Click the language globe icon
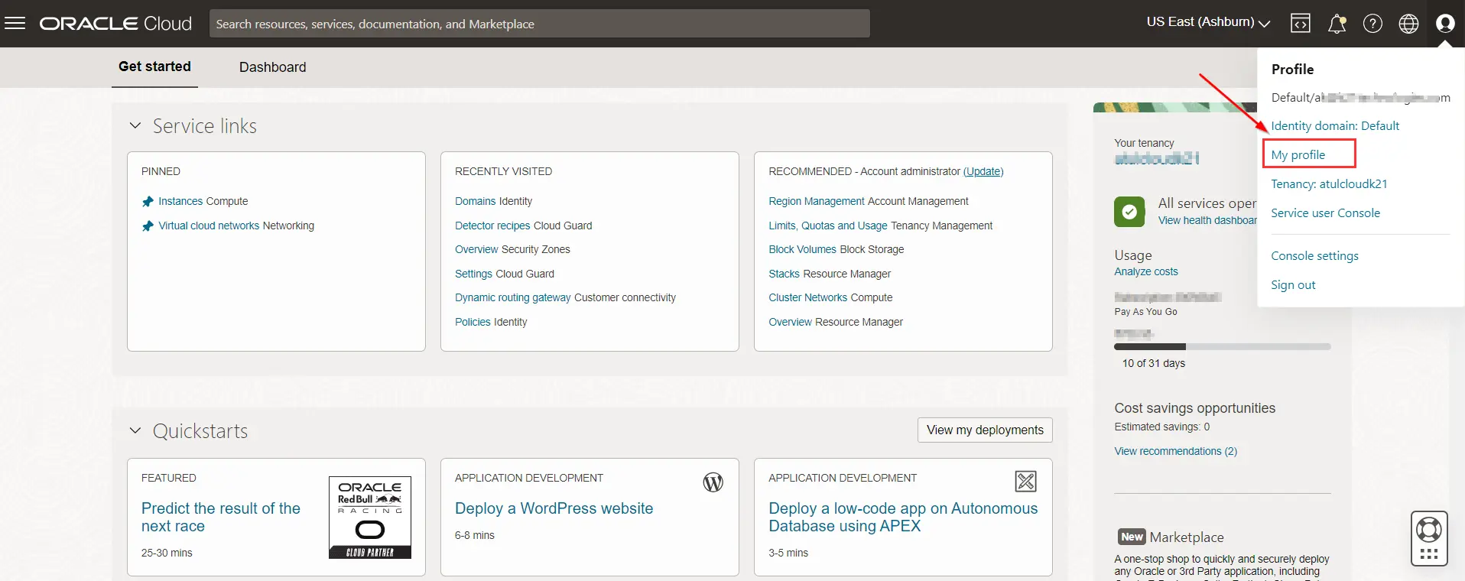The width and height of the screenshot is (1465, 581). (x=1408, y=24)
